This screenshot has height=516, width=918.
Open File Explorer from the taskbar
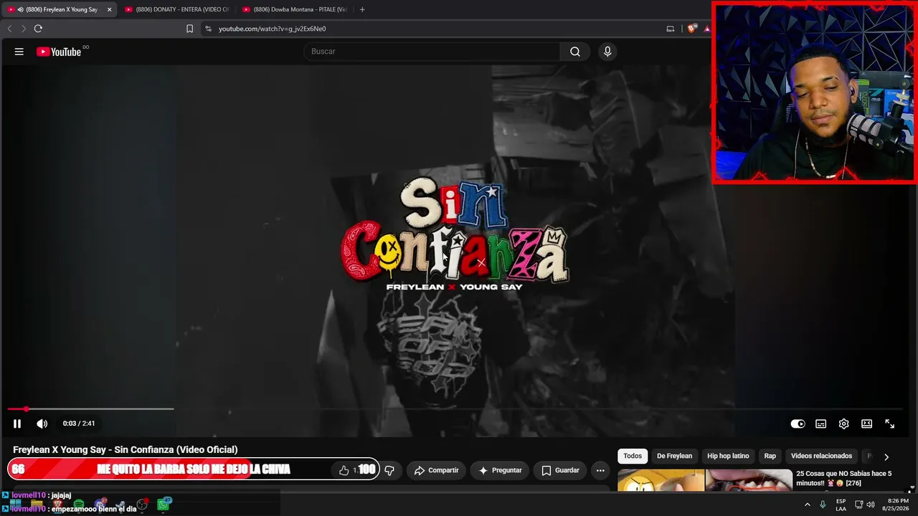point(37,505)
